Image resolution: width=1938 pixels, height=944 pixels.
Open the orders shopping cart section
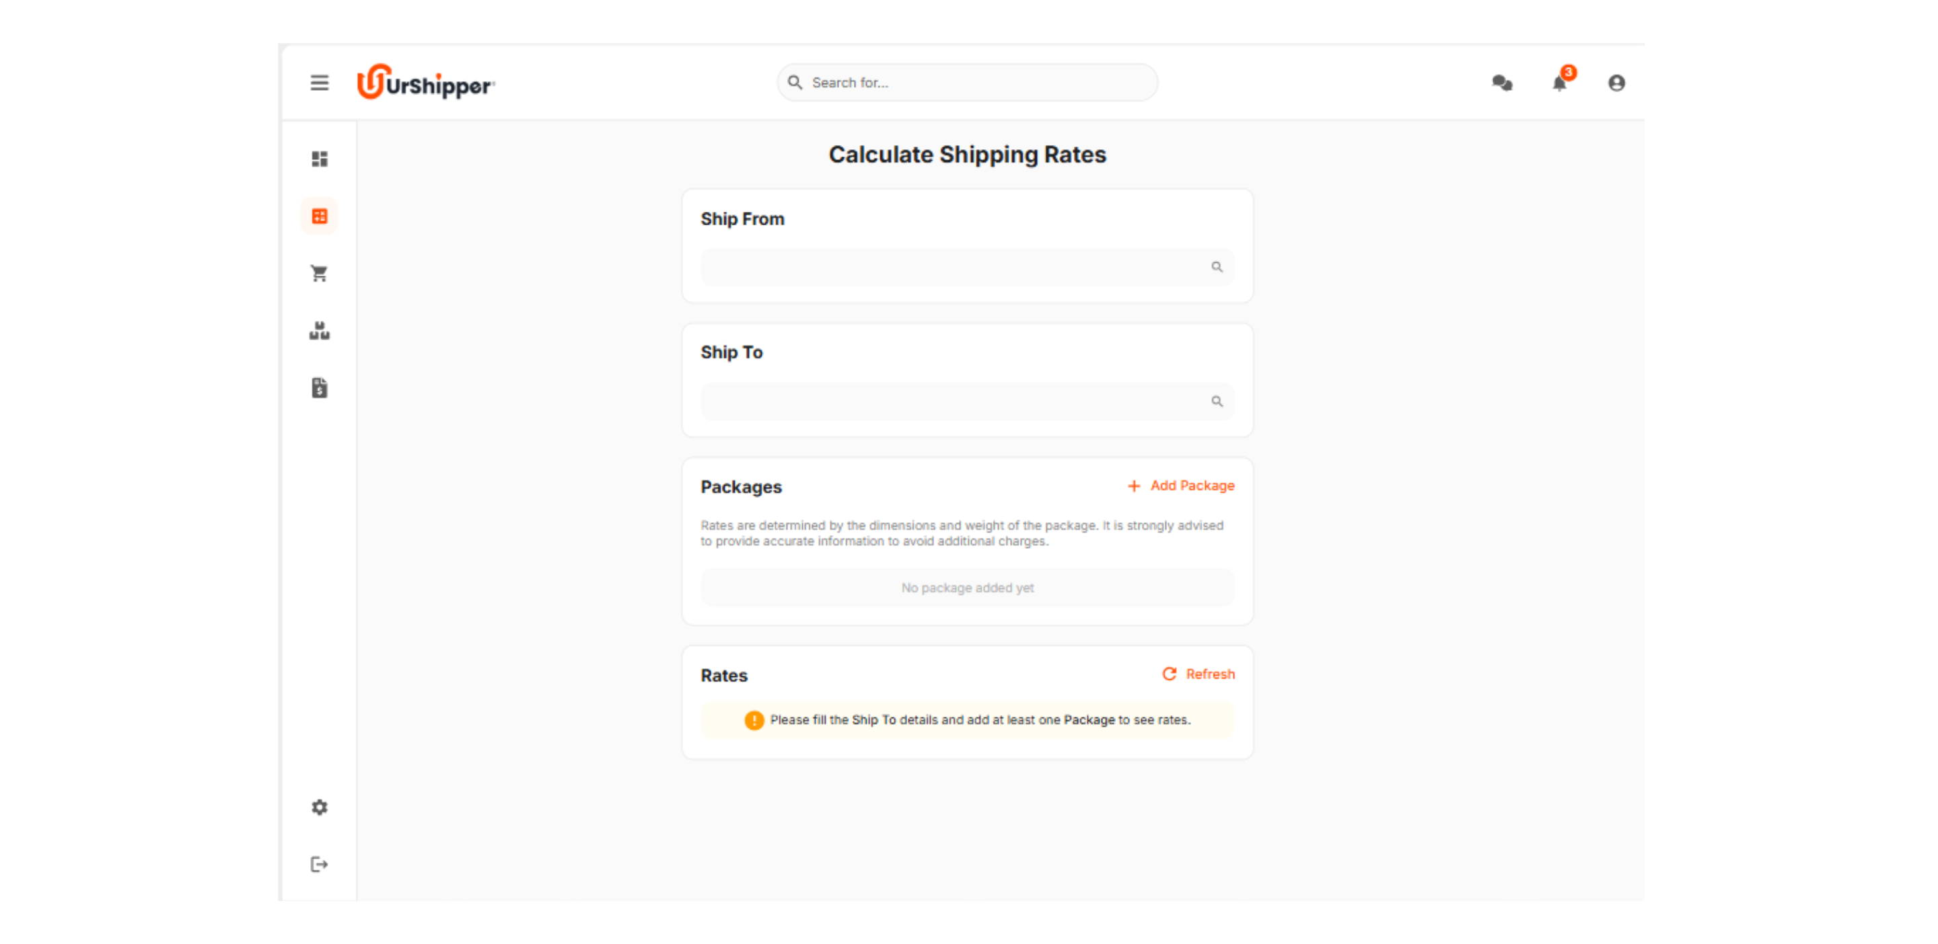[x=319, y=273]
